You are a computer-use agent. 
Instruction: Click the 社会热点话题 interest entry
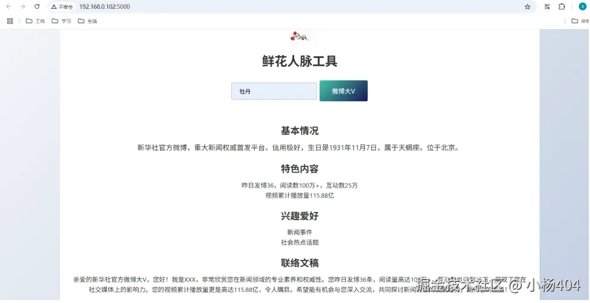299,242
